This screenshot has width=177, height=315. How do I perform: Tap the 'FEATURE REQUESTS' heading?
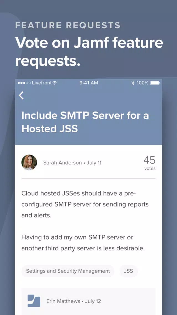click(68, 26)
